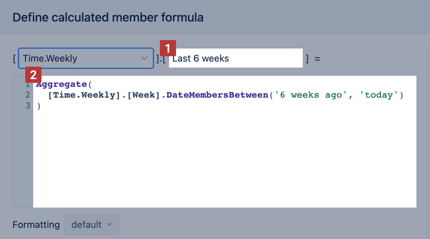430x239 pixels.
Task: Click the small chevron beside 'default'
Action: [x=109, y=225]
